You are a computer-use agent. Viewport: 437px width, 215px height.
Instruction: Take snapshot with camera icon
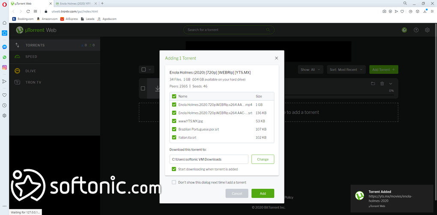[384, 12]
